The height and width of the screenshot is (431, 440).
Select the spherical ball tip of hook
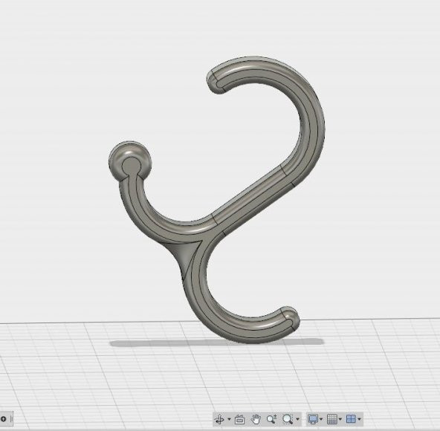tap(130, 161)
